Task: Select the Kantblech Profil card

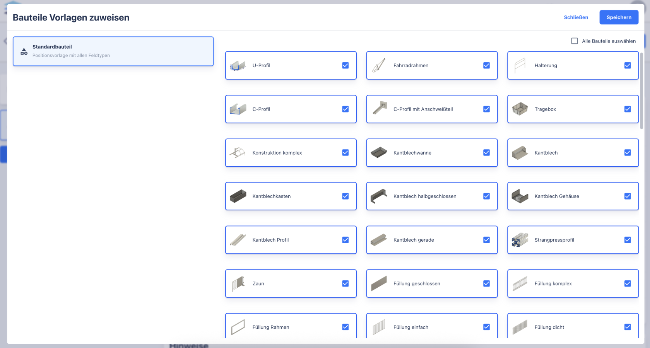Action: (x=291, y=240)
